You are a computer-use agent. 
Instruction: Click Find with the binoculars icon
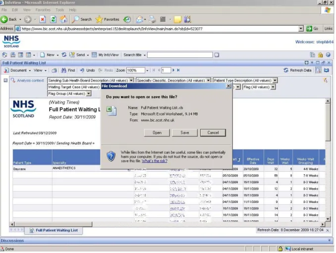68,70
